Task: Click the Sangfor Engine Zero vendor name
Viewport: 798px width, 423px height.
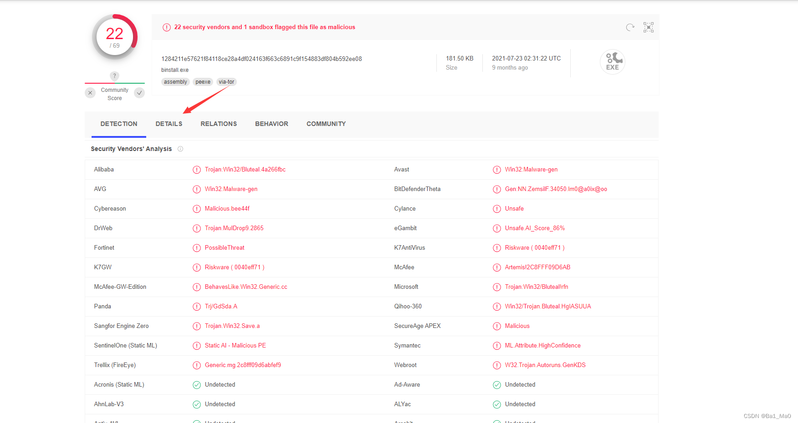Action: pos(121,326)
